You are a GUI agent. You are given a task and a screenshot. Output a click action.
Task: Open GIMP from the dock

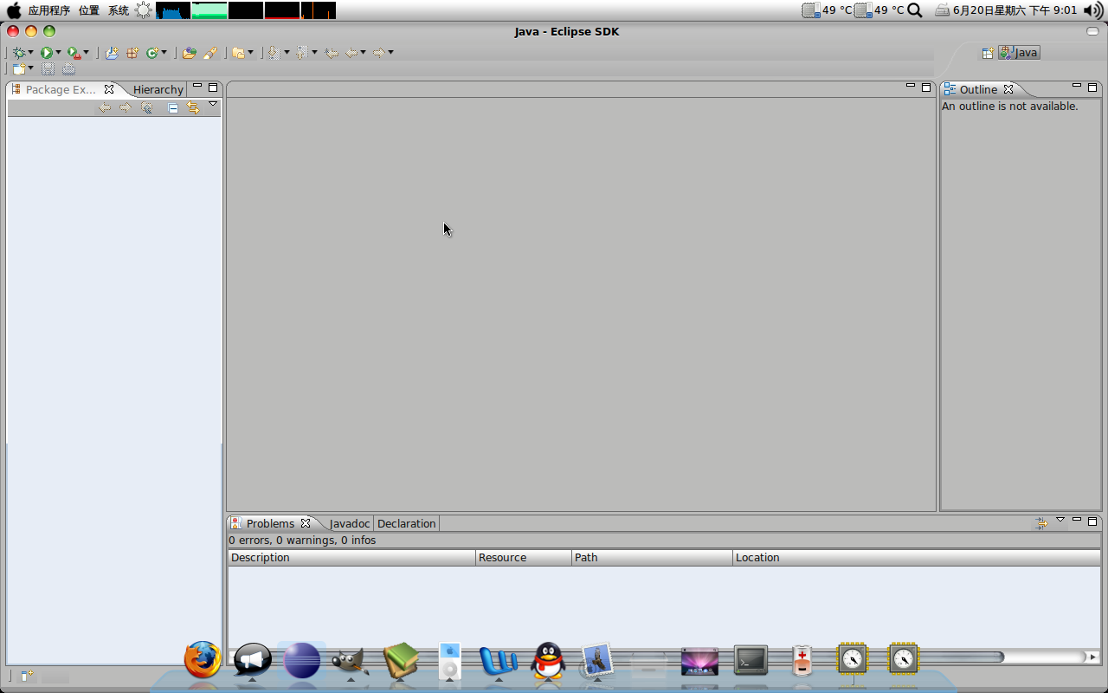(x=351, y=661)
